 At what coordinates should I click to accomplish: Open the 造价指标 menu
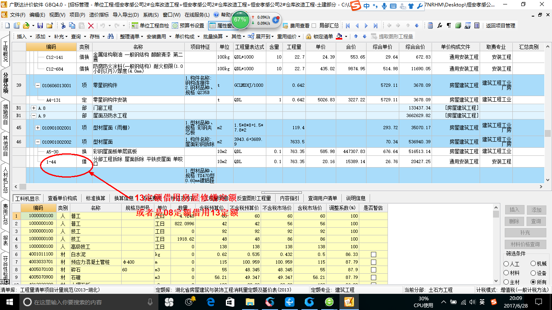click(x=99, y=15)
